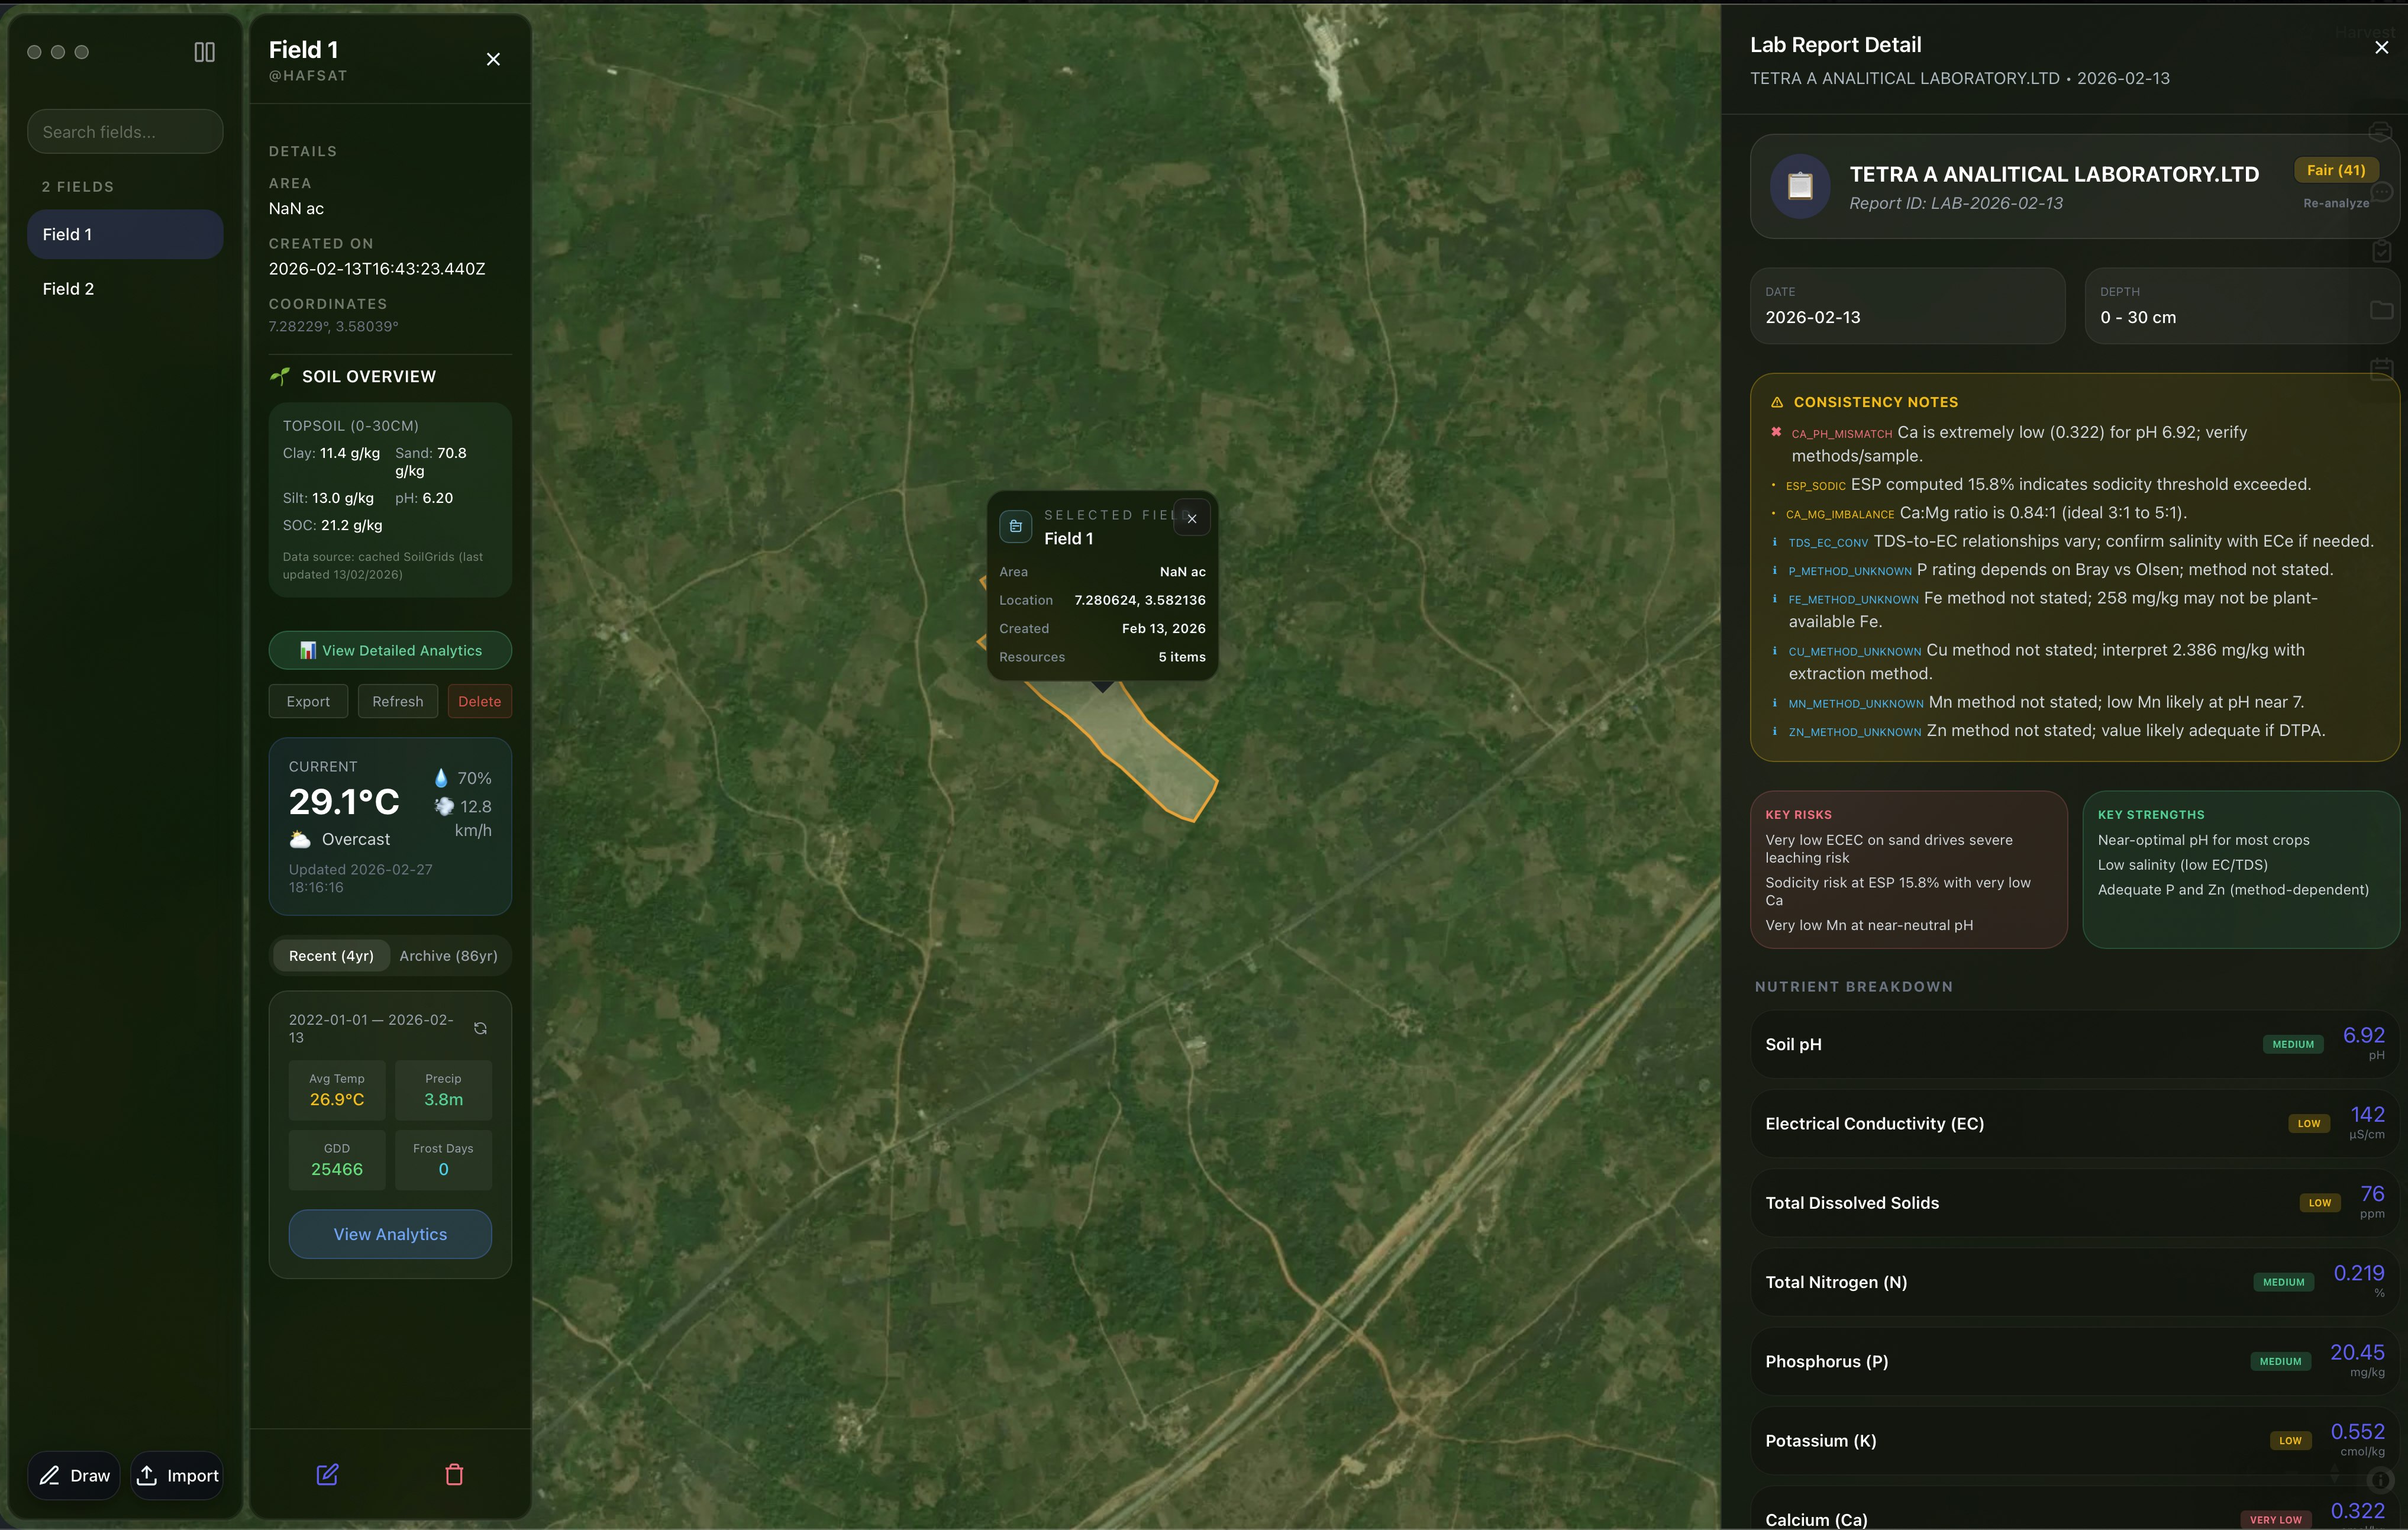2408x1530 pixels.
Task: Dismiss the Selected Field popup with its X
Action: [x=1191, y=518]
